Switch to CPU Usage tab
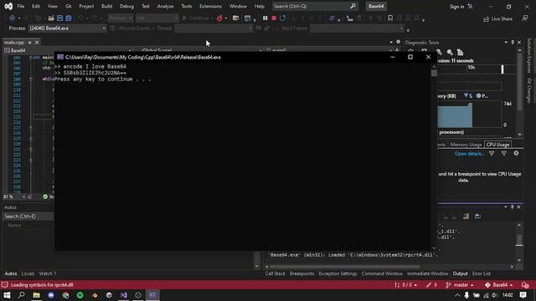The height and width of the screenshot is (301, 536). point(497,145)
